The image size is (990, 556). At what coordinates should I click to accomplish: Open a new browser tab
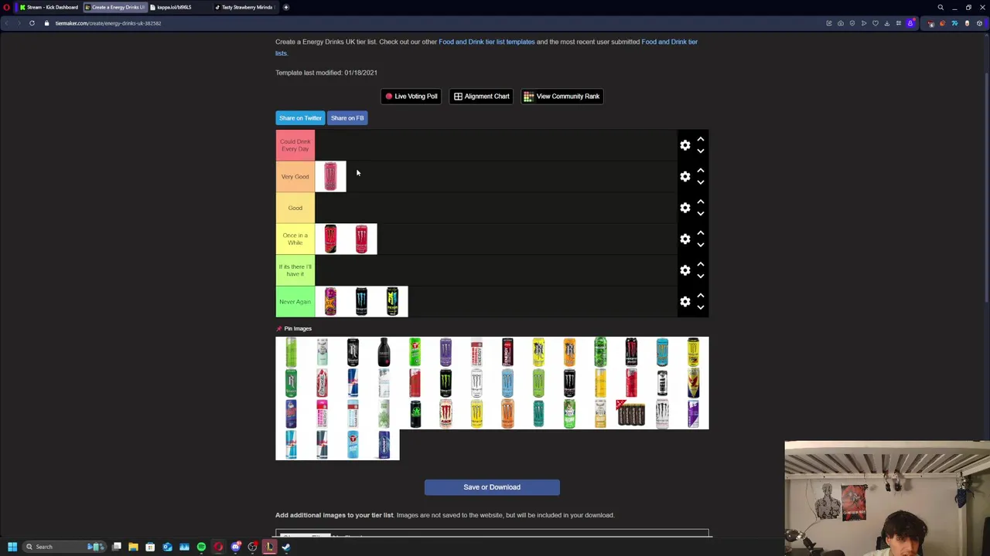pyautogui.click(x=285, y=7)
